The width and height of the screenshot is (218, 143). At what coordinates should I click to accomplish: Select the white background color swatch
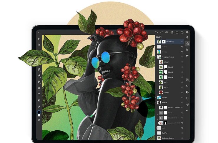coord(39,115)
